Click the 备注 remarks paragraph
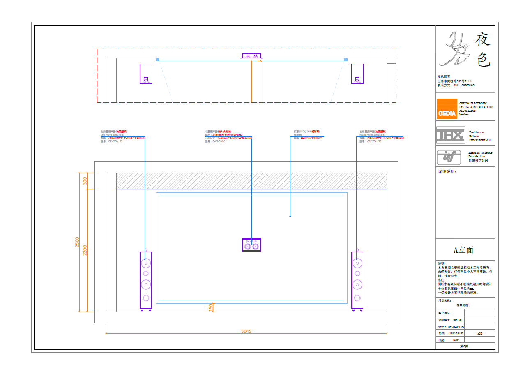This screenshot has height=374, width=530. click(x=465, y=286)
